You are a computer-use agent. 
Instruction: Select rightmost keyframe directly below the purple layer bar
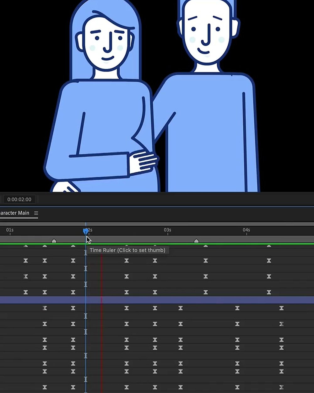click(281, 308)
